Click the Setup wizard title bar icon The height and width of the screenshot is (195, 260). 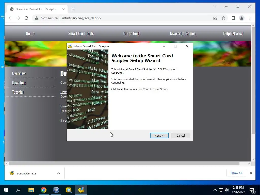70,46
